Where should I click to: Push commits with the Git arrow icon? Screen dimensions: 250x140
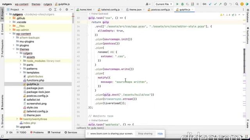[220, 4]
